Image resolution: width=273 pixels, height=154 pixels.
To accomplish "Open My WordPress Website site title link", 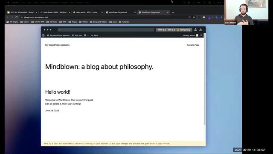I will coord(57,45).
